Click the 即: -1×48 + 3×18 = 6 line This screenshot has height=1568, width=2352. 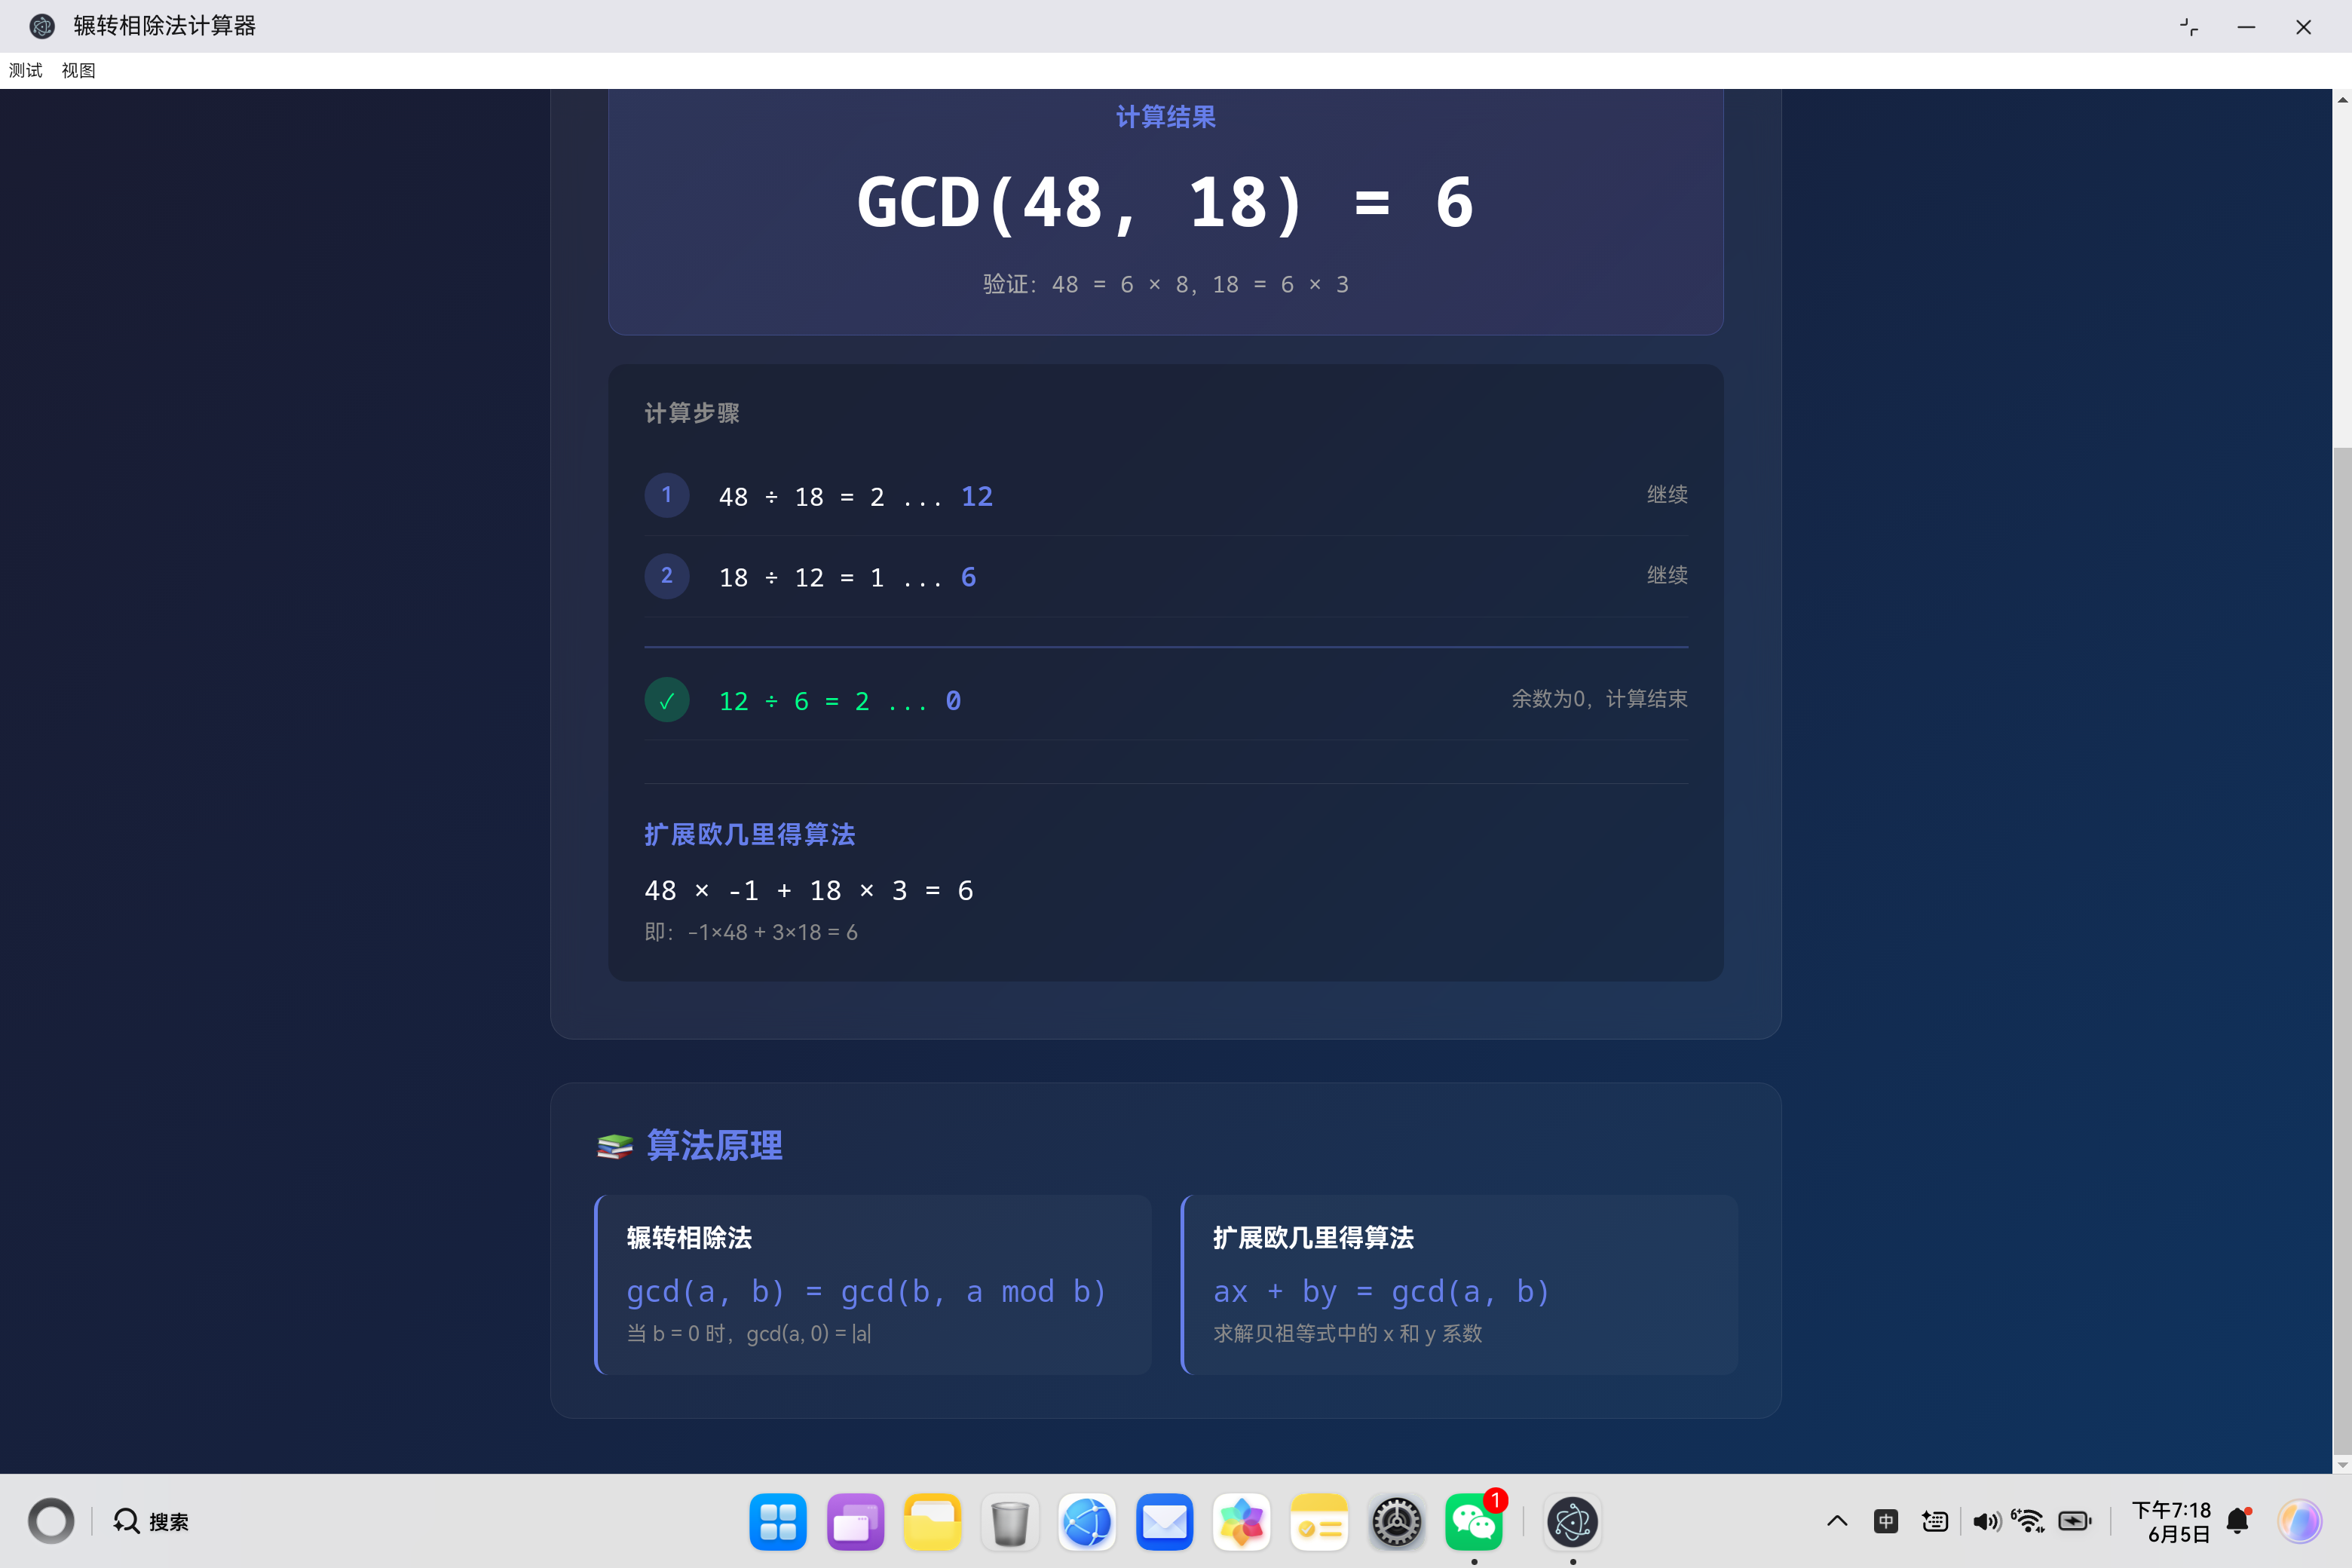pyautogui.click(x=751, y=932)
